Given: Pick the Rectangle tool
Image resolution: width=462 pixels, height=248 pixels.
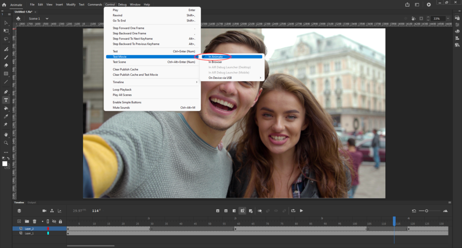Looking at the screenshot, I should click(6, 73).
